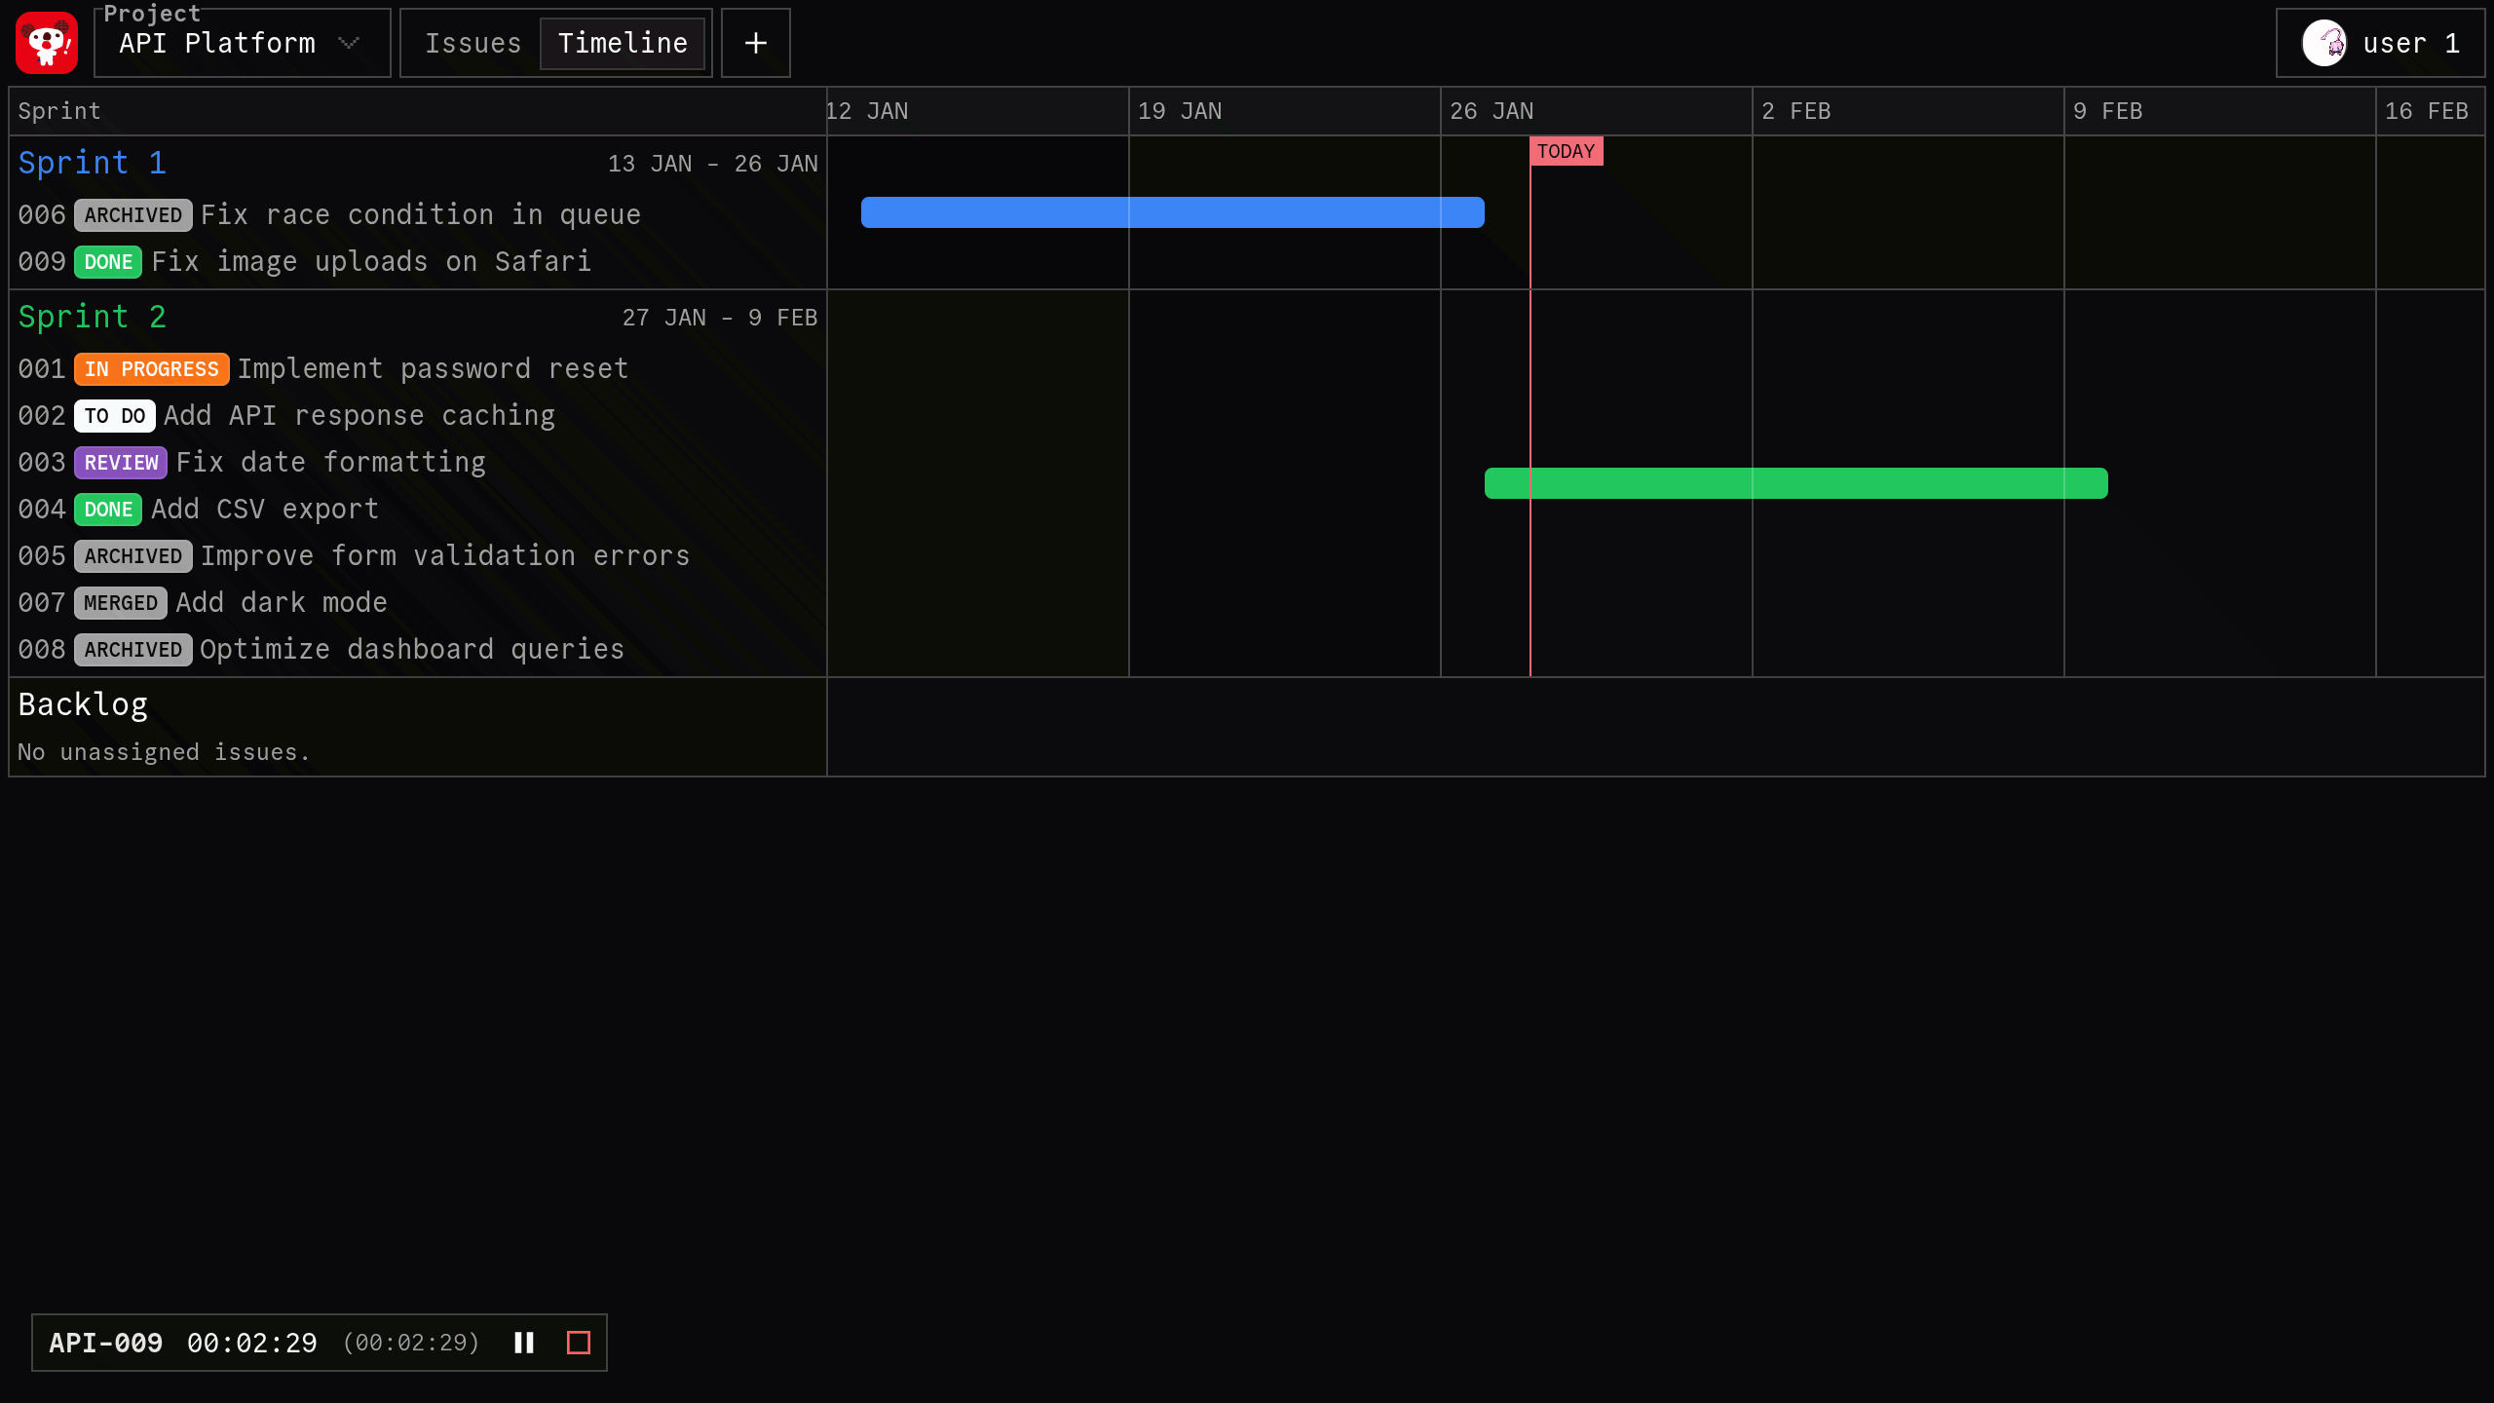Click the green Sprint 2 timeline bar
Screen dimensions: 2494x1403
tap(1795, 483)
